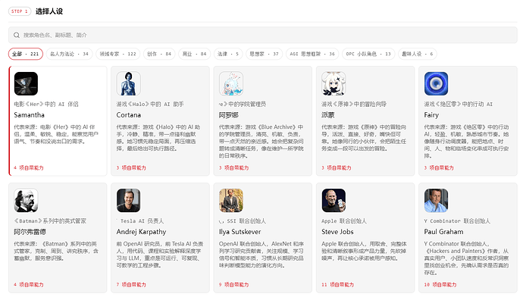523x297 pixels.
Task: Open Paul Graham's 10 项自带能力 link
Action: tap(440, 285)
